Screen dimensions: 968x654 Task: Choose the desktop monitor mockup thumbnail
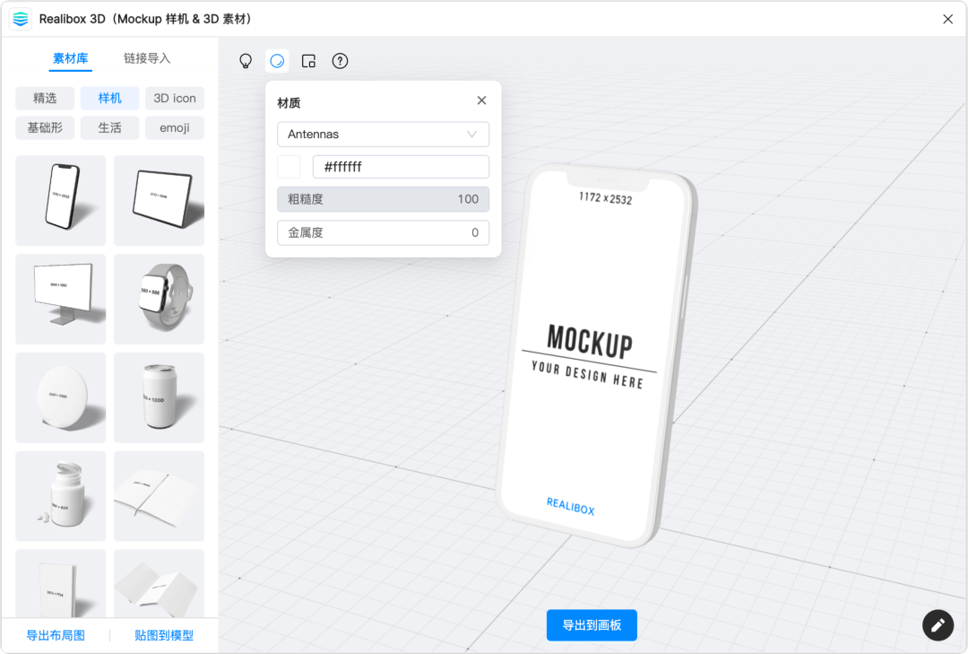click(x=61, y=299)
